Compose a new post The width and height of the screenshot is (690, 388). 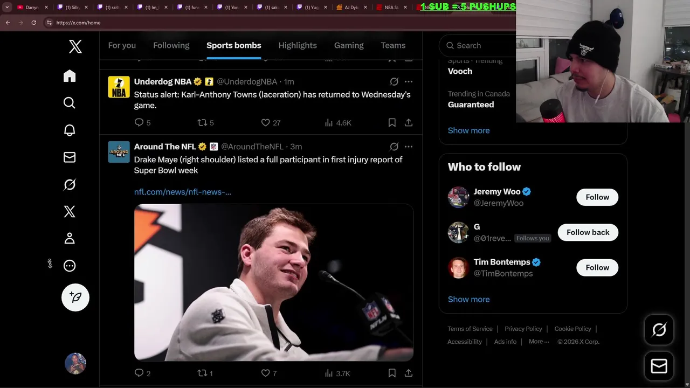pyautogui.click(x=75, y=297)
